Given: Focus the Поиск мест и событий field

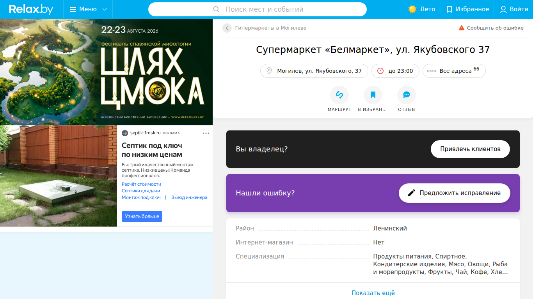Looking at the screenshot, I should click(258, 9).
